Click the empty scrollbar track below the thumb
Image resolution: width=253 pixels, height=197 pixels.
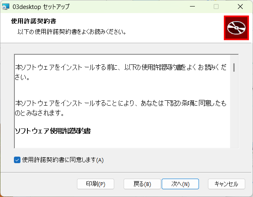[234, 114]
